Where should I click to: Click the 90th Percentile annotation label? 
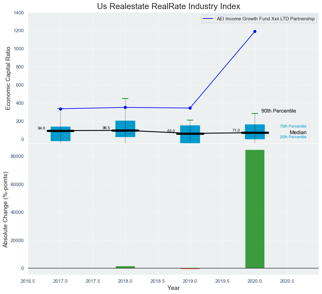click(279, 111)
